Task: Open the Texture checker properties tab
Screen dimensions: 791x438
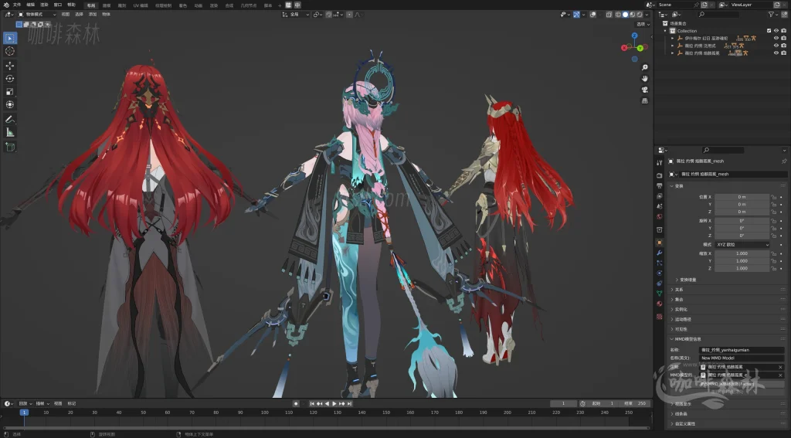Action: [660, 317]
